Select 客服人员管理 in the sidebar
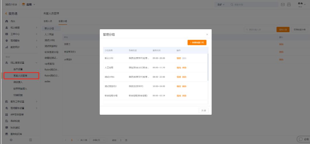Screen dimensions: 310x144 (20, 76)
